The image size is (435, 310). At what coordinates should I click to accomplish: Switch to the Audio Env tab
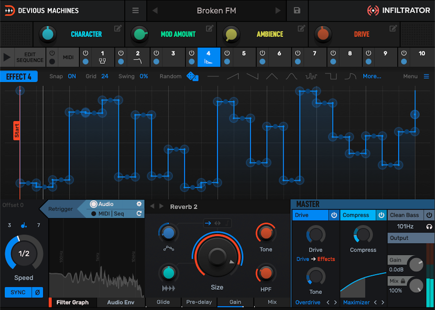tap(121, 302)
